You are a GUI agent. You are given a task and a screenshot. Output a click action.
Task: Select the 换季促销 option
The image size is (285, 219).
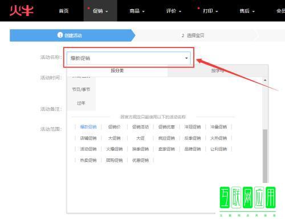pos(140,149)
